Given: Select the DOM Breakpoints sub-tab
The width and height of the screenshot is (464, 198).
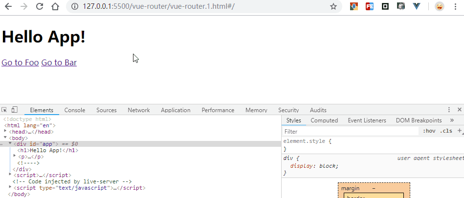Looking at the screenshot, I should tap(419, 120).
